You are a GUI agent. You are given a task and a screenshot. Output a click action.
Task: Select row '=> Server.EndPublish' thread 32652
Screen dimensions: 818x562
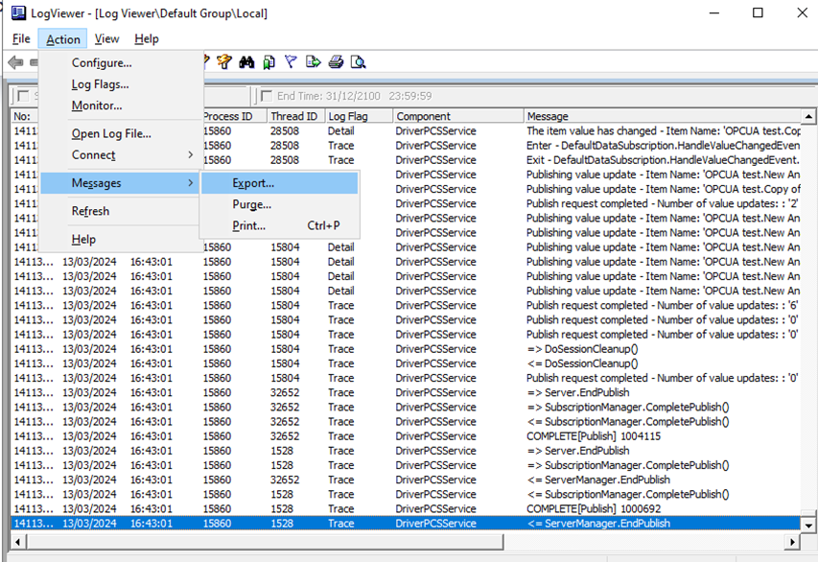tap(406, 392)
